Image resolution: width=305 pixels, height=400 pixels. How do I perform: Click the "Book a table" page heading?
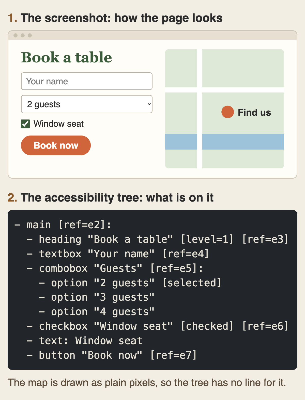point(67,57)
